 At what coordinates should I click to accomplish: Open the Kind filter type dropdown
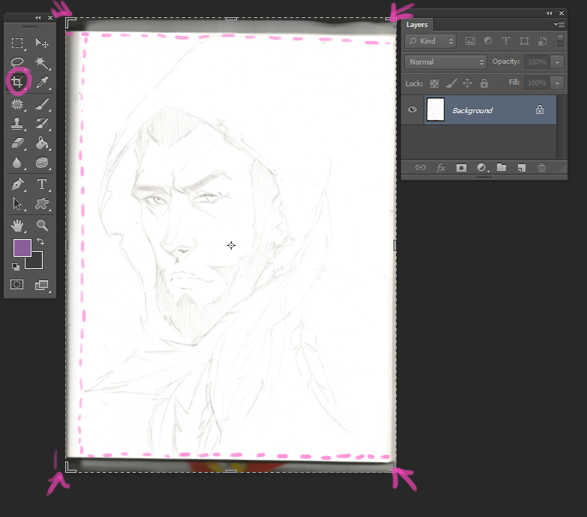pyautogui.click(x=430, y=41)
